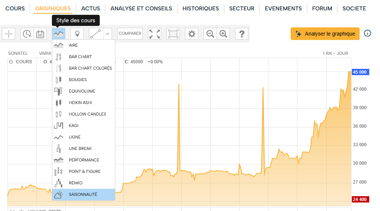This screenshot has width=380, height=211.
Task: Choose RENKO chart style
Action: click(84, 183)
